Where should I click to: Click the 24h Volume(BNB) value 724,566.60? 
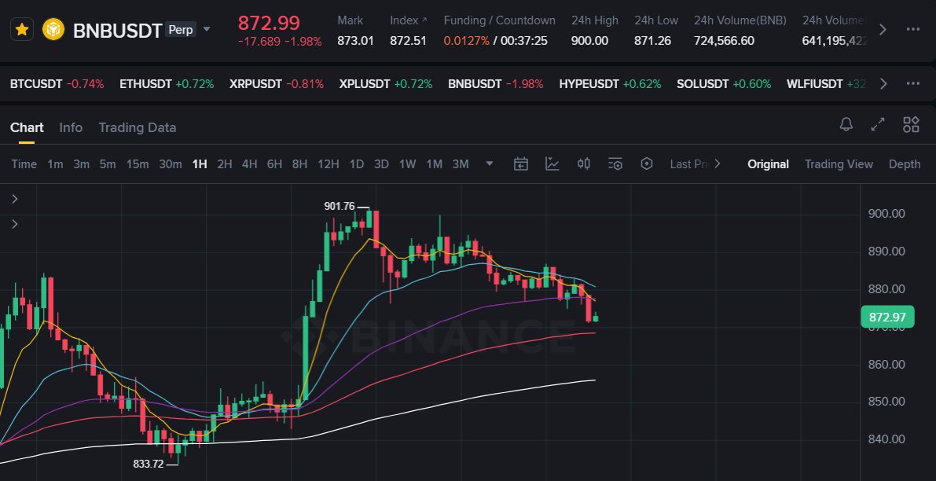pyautogui.click(x=724, y=41)
